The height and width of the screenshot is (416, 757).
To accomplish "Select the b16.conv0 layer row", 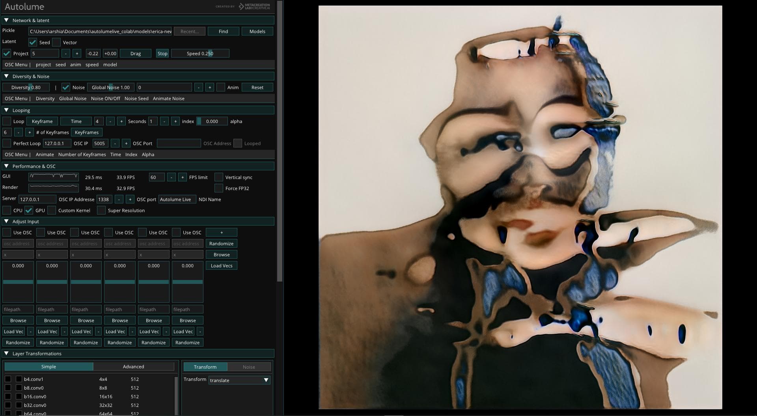I will pyautogui.click(x=89, y=396).
